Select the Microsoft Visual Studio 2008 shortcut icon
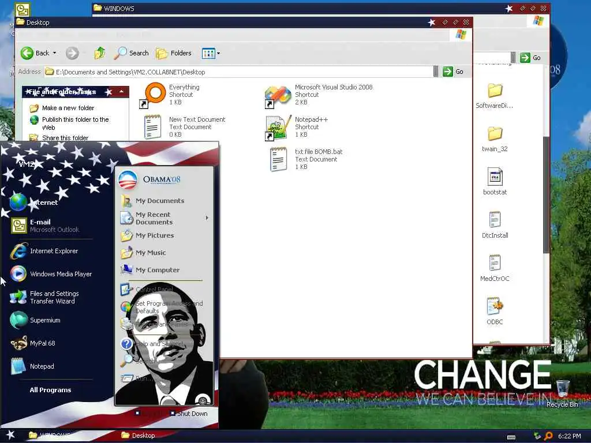 coord(278,96)
